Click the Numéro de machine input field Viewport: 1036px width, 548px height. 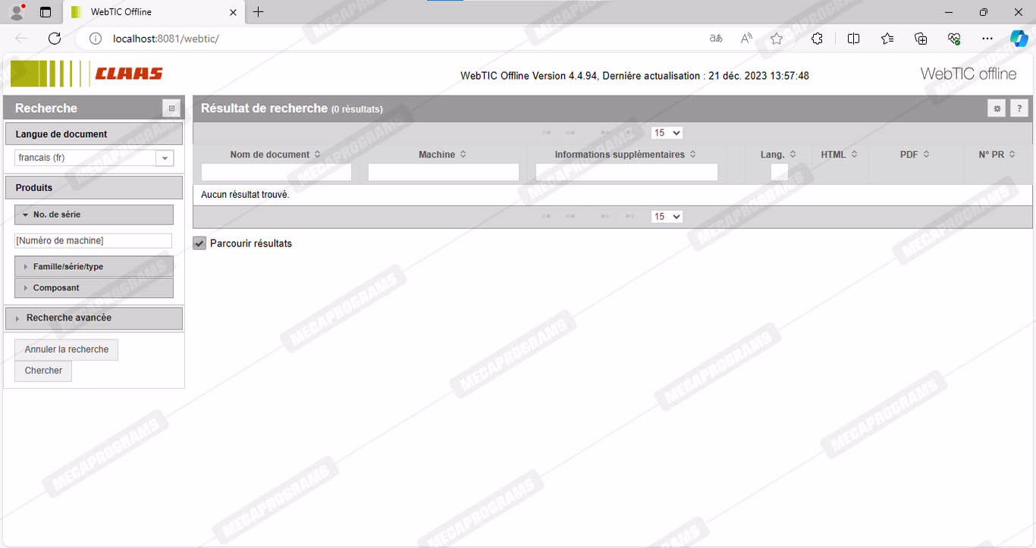[x=93, y=240]
